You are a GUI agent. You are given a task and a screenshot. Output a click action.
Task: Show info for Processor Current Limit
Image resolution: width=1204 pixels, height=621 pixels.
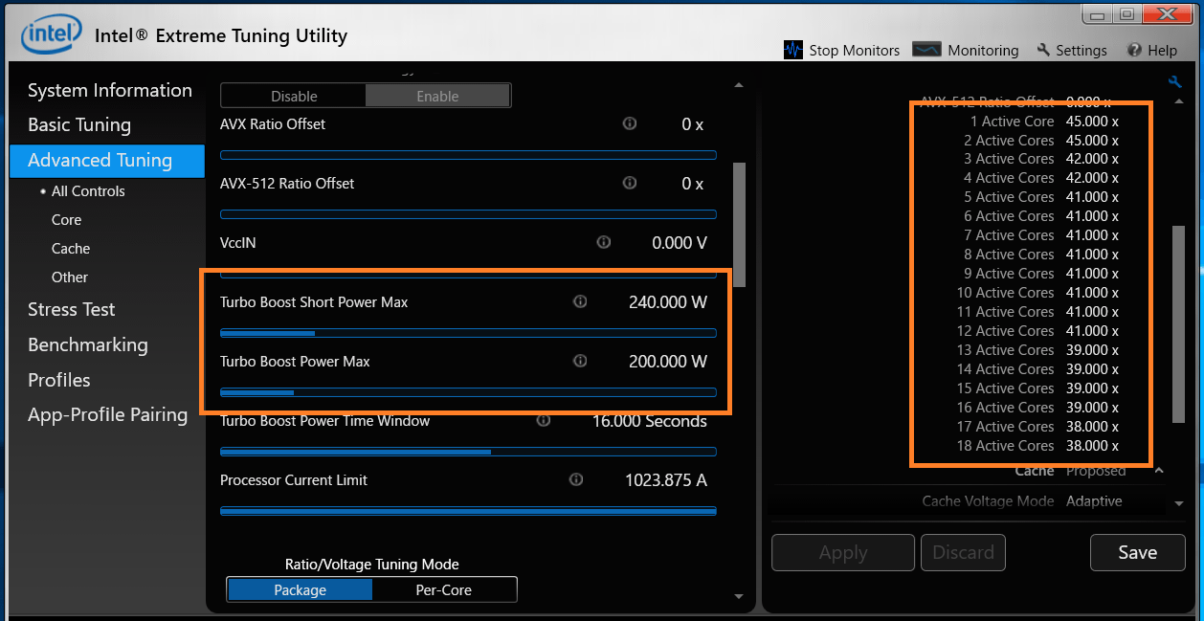click(x=576, y=479)
